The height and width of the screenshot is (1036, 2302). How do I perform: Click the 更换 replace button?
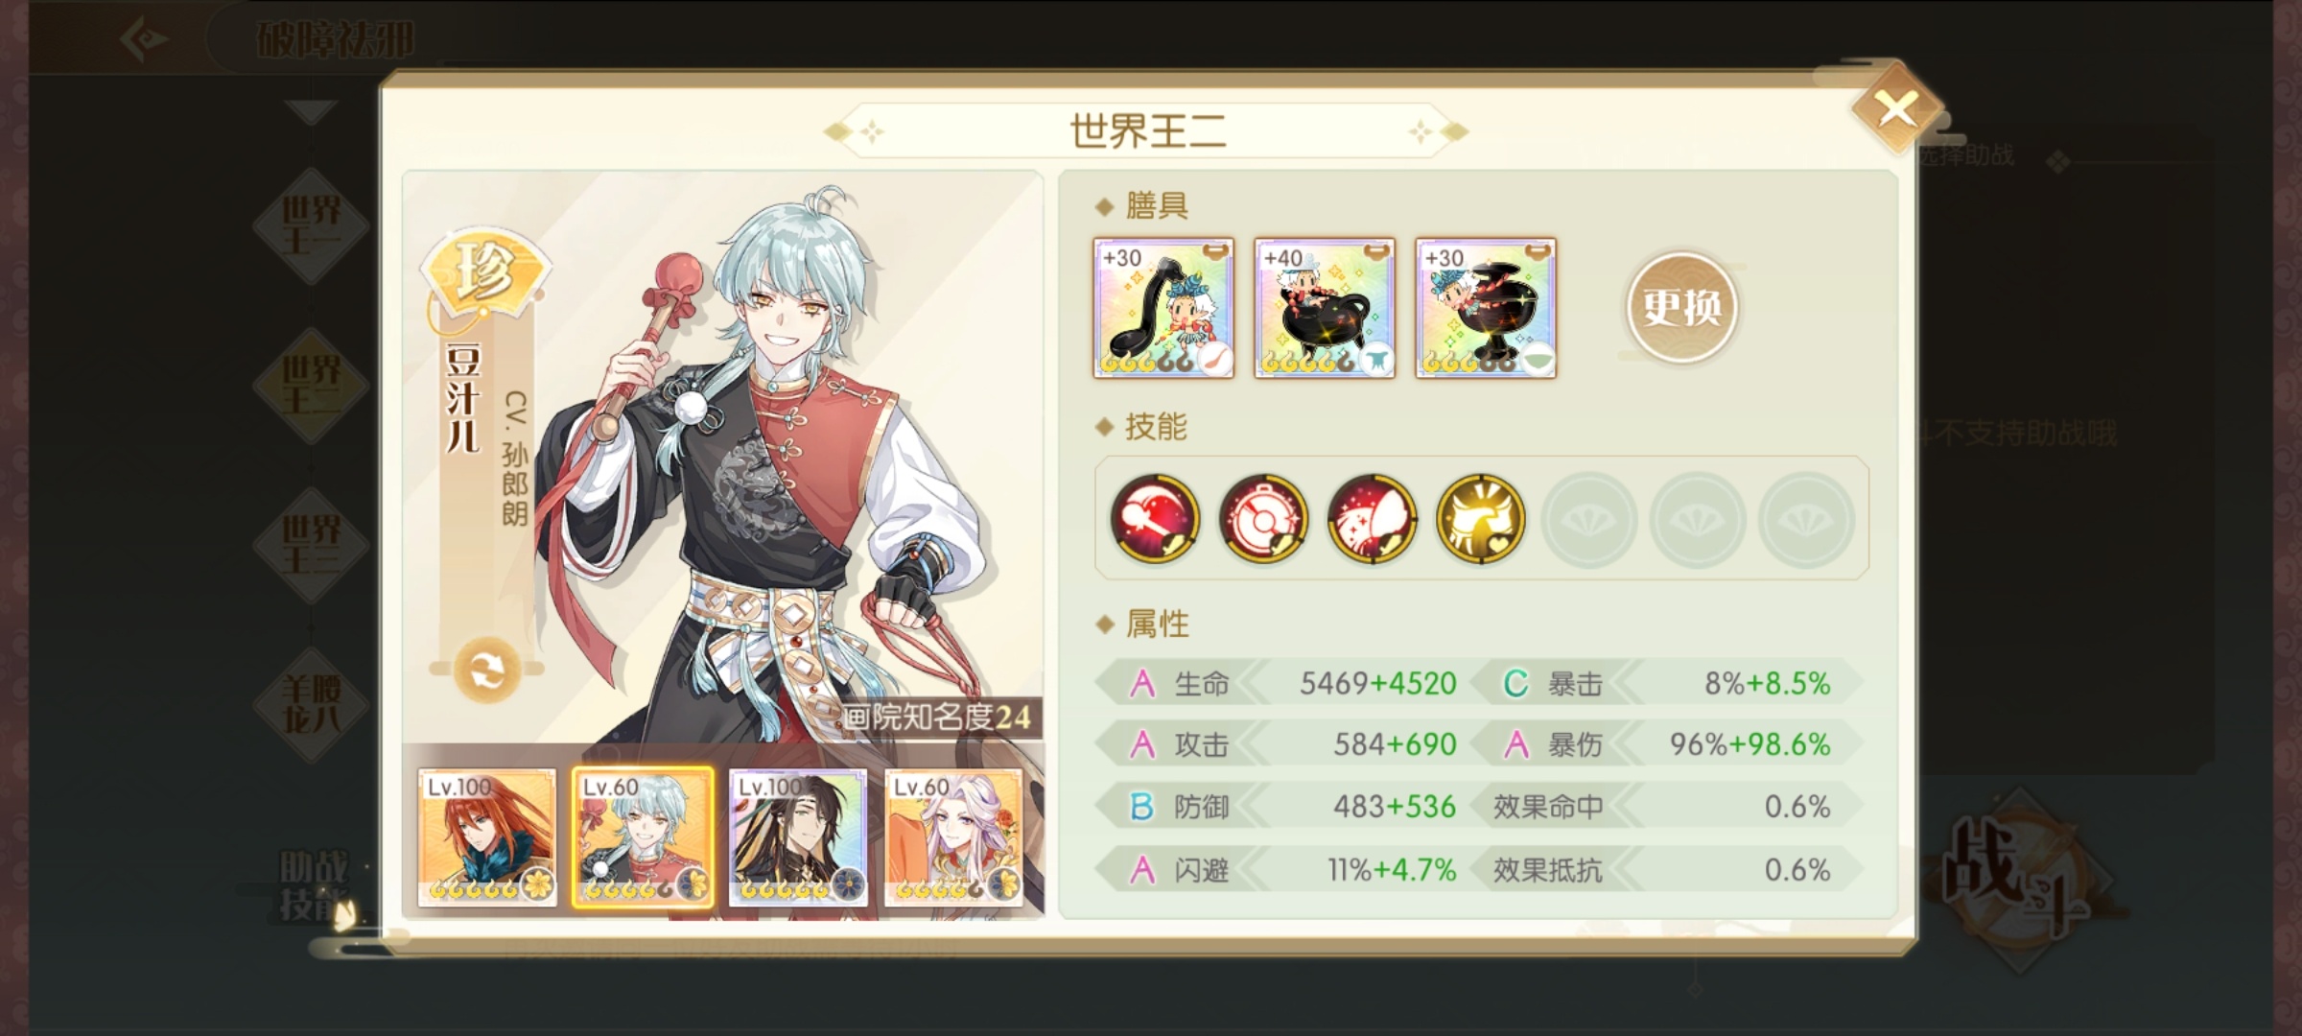point(1681,307)
